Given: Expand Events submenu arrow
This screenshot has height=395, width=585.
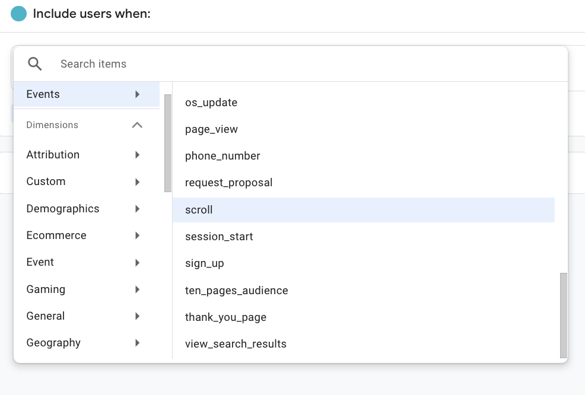Looking at the screenshot, I should (x=137, y=94).
